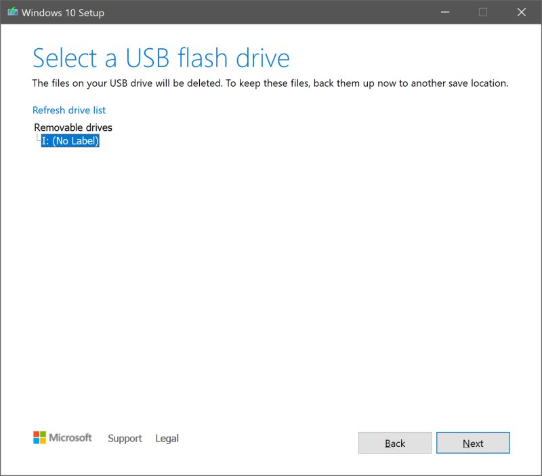Minimize the Windows 10 Setup window
Image resolution: width=542 pixels, height=476 pixels.
pos(444,12)
